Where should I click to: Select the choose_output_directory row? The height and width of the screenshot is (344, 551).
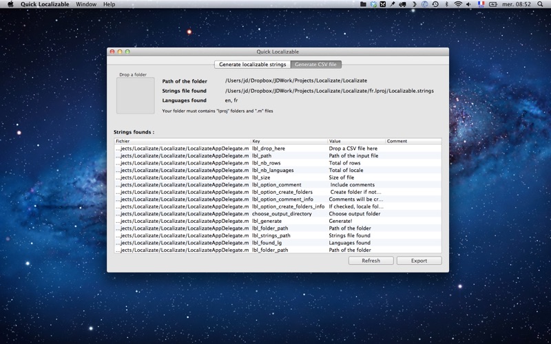(x=278, y=214)
